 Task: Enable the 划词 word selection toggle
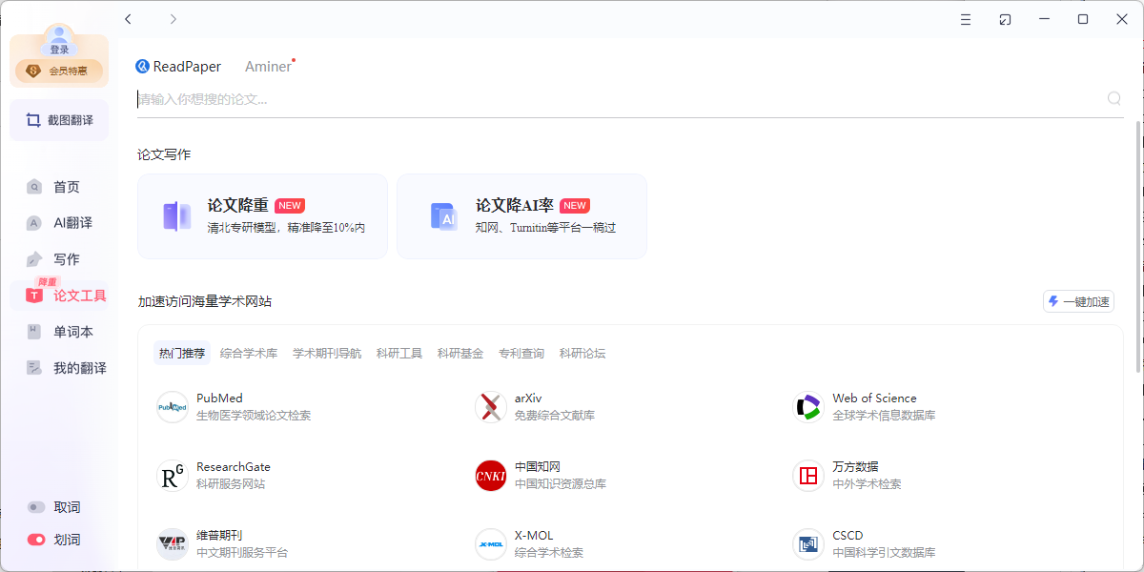pyautogui.click(x=36, y=539)
